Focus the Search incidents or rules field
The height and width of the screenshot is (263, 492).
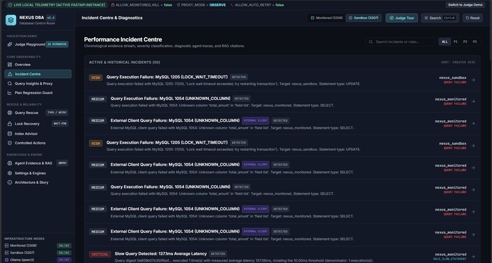[400, 41]
